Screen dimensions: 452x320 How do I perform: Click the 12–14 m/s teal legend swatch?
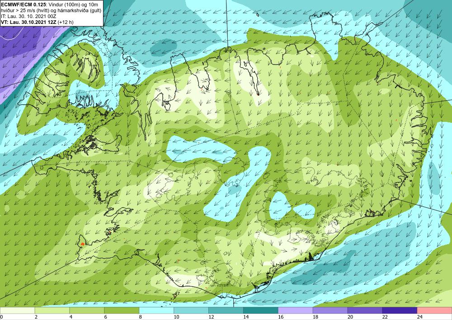(226, 311)
